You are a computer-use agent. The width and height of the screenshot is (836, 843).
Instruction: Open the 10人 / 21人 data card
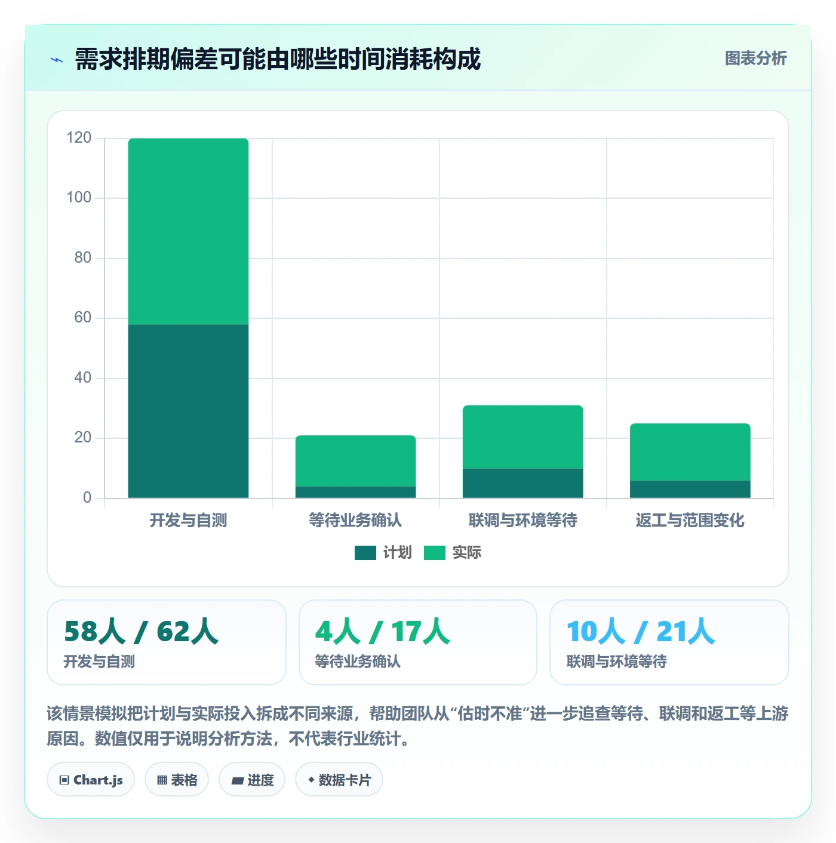(669, 642)
